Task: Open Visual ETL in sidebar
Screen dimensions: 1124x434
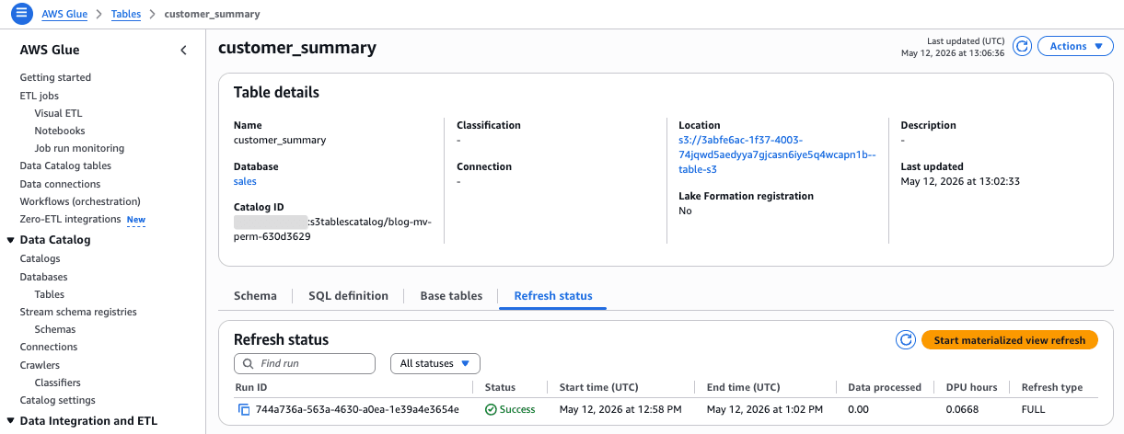Action: click(x=58, y=113)
